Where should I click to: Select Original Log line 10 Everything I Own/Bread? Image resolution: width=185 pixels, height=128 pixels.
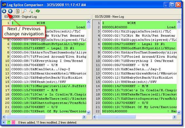tap(49, 61)
